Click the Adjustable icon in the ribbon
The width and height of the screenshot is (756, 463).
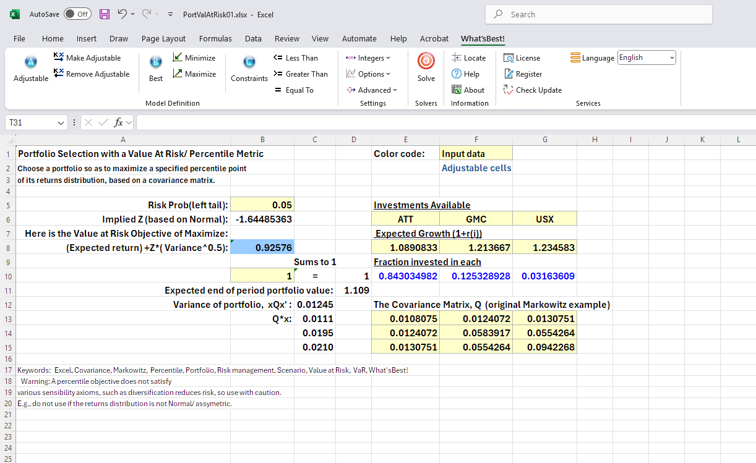coord(30,63)
